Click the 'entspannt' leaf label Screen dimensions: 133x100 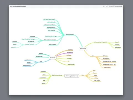click(x=15, y=42)
